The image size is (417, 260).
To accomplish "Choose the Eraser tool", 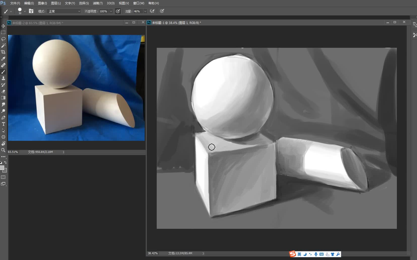I will tap(3, 91).
